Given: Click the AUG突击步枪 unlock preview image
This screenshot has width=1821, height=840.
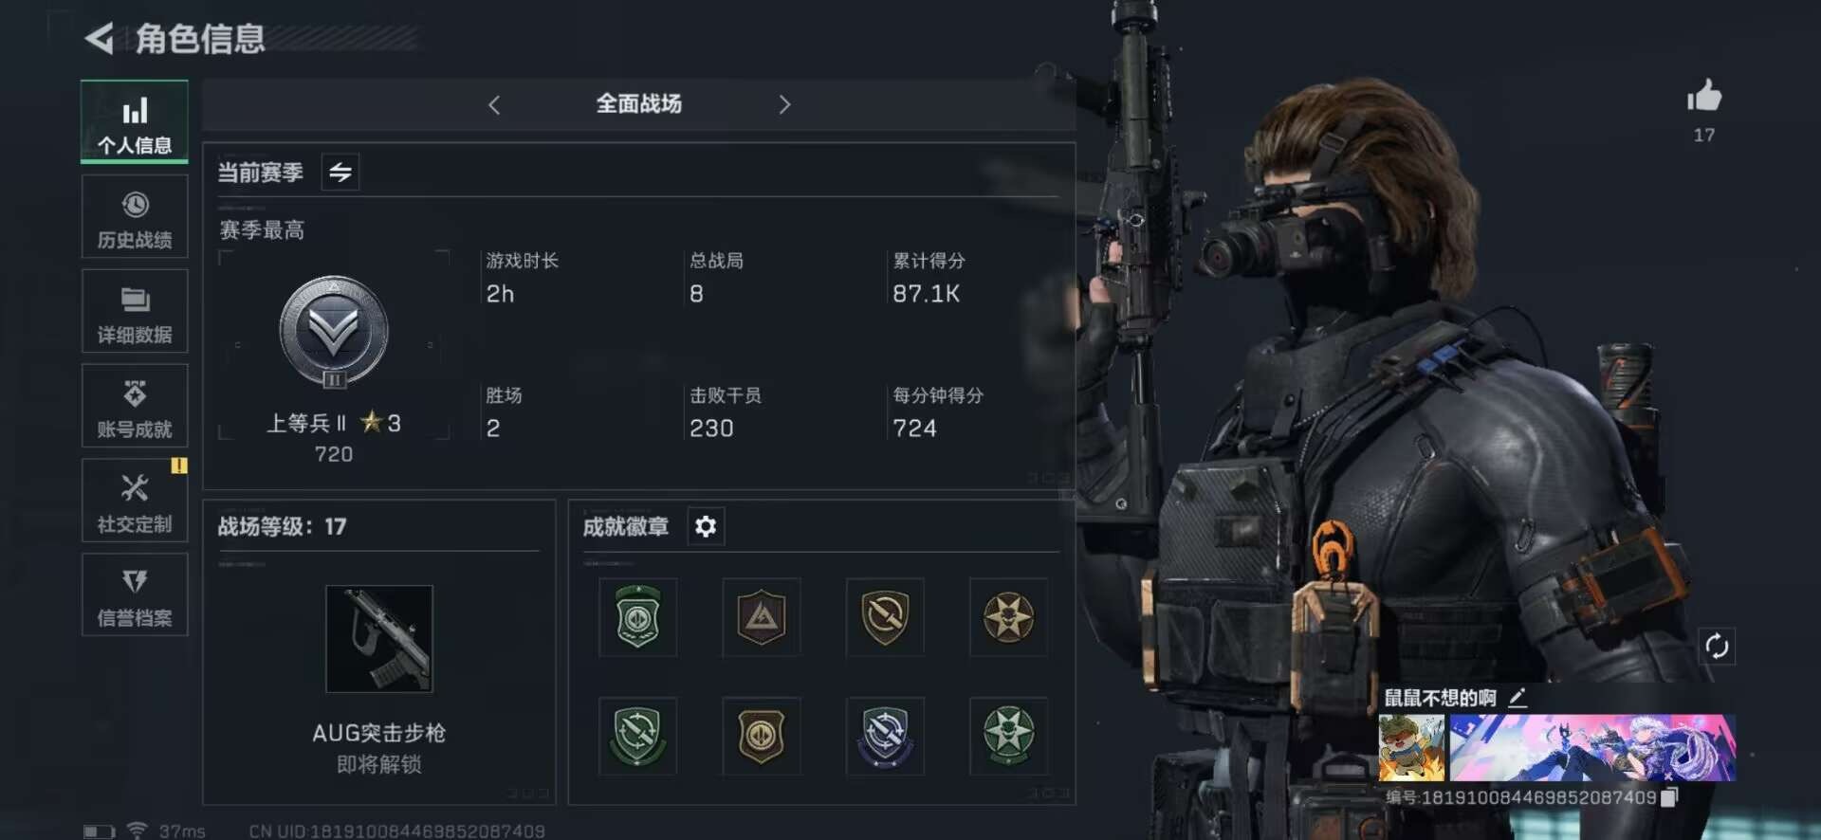Looking at the screenshot, I should (x=379, y=638).
